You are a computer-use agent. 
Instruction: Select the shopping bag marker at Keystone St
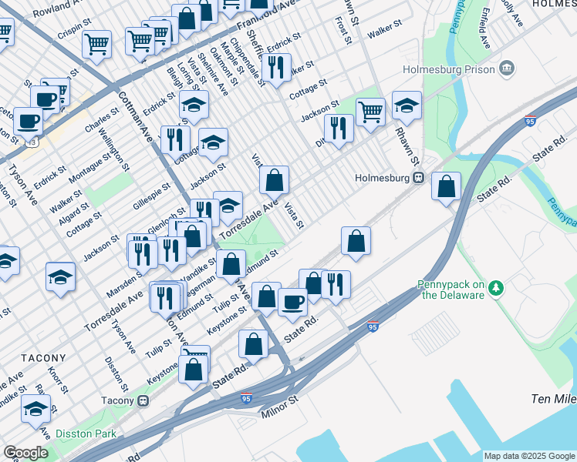[x=266, y=297]
